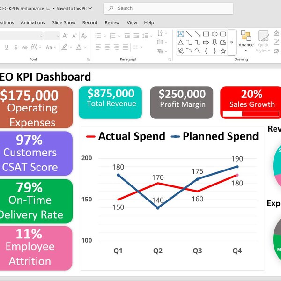281x281 pixels.
Task: Decrease the list indent level
Action: click(127, 36)
